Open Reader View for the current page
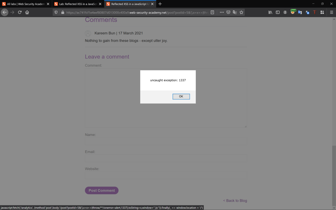The image size is (336, 210). click(213, 12)
